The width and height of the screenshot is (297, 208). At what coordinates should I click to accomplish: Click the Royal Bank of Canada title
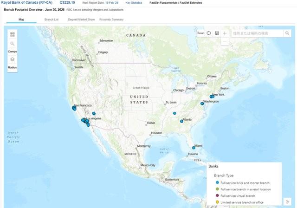tap(26, 3)
